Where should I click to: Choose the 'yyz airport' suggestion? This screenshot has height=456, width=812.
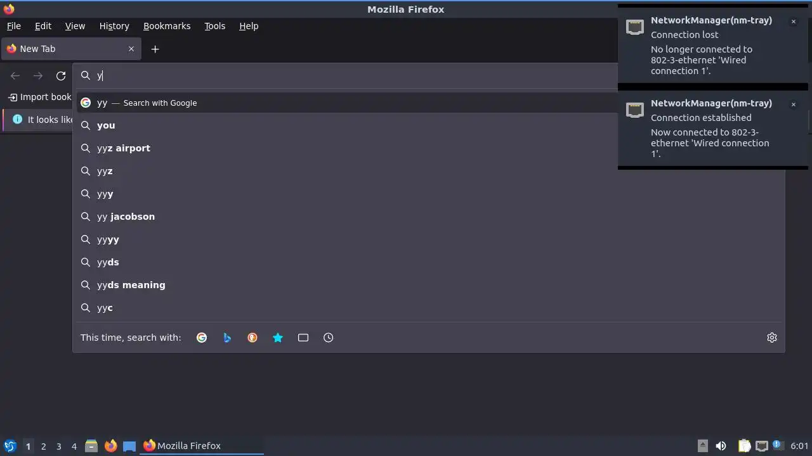click(x=429, y=148)
